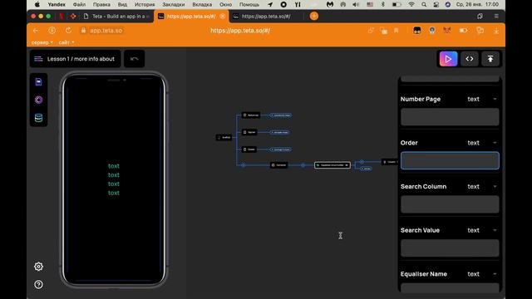
Task: Open the Правка menu
Action: click(101, 4)
